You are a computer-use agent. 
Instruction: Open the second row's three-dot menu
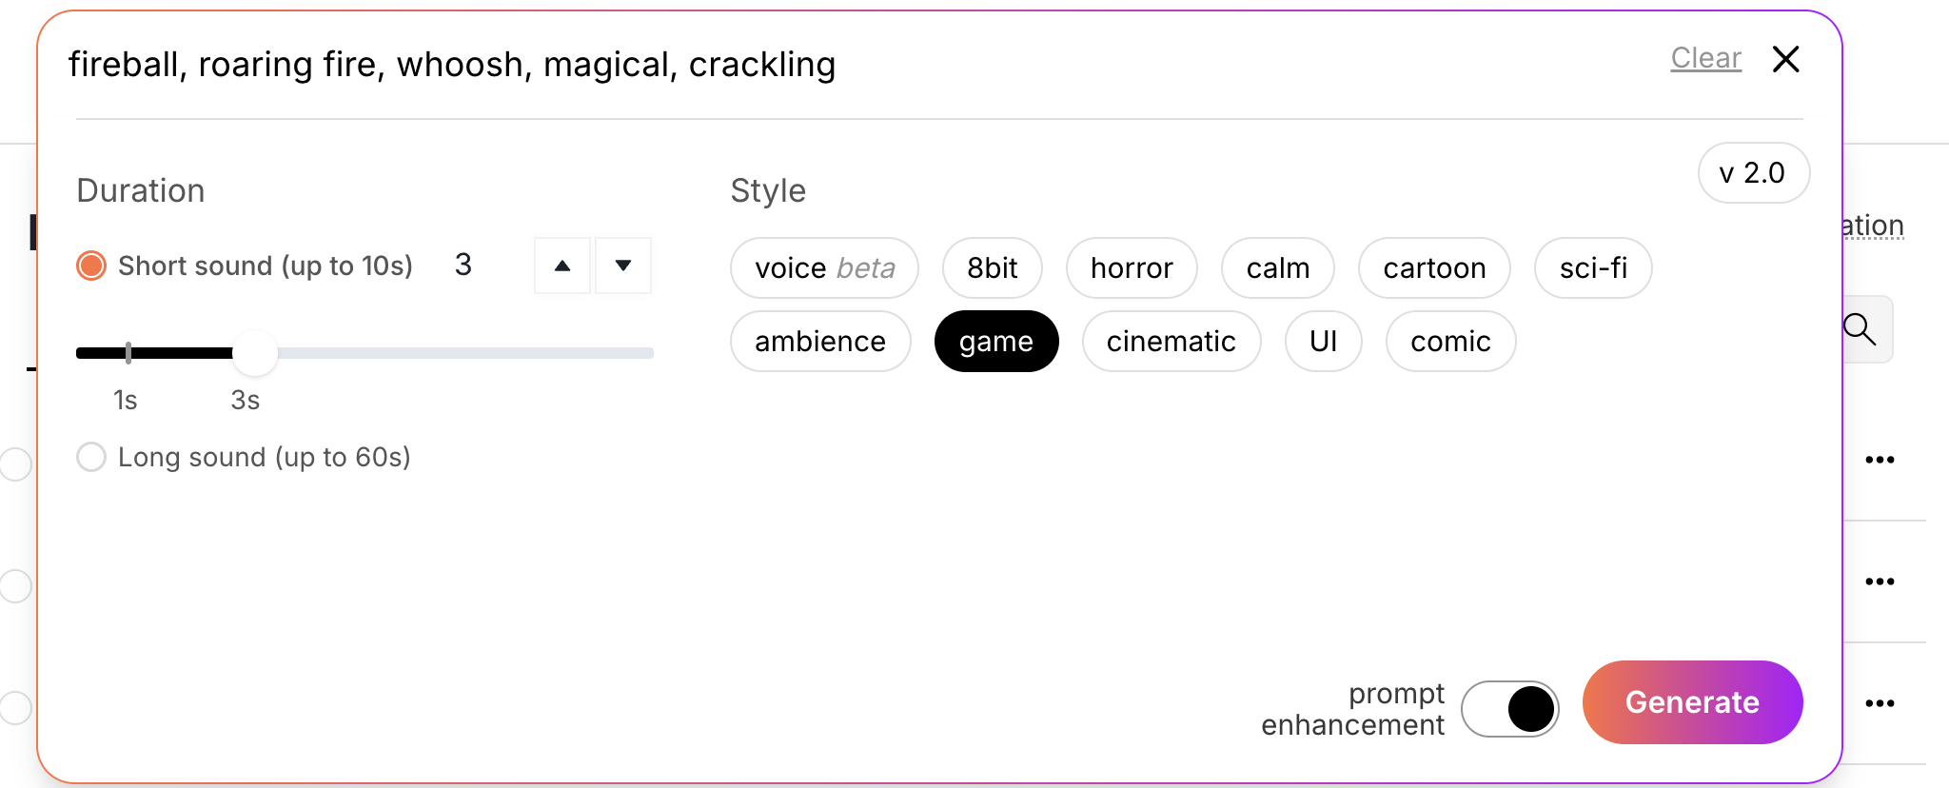click(x=1880, y=581)
